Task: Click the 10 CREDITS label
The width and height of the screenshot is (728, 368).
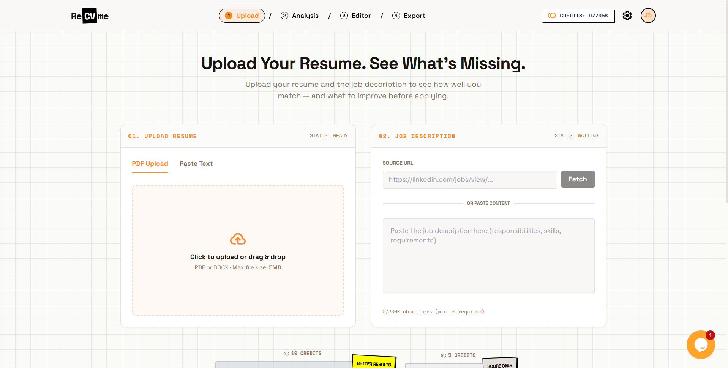Action: [303, 354]
